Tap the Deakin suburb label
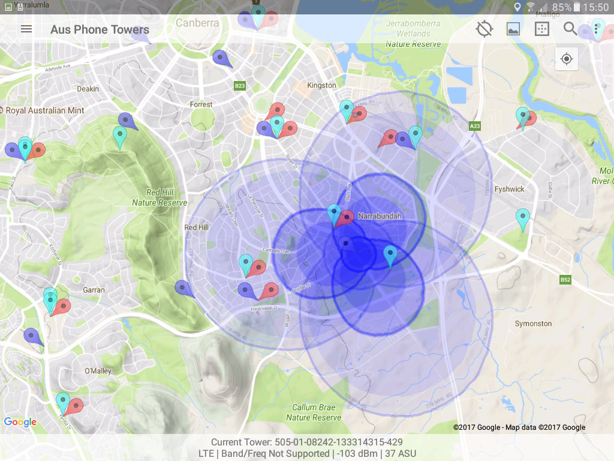This screenshot has height=461, width=614. pyautogui.click(x=88, y=89)
